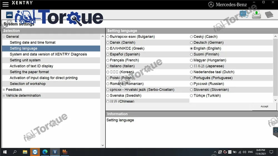
Task: Open Selection of workshop item
Action: (51, 84)
